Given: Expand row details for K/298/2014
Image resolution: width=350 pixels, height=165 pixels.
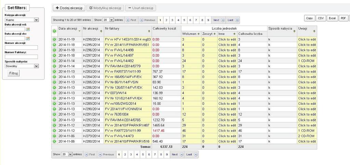Looking at the screenshot, I should 54,39.
